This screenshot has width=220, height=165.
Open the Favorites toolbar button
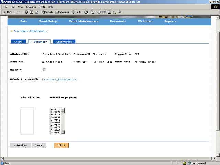click(x=62, y=12)
